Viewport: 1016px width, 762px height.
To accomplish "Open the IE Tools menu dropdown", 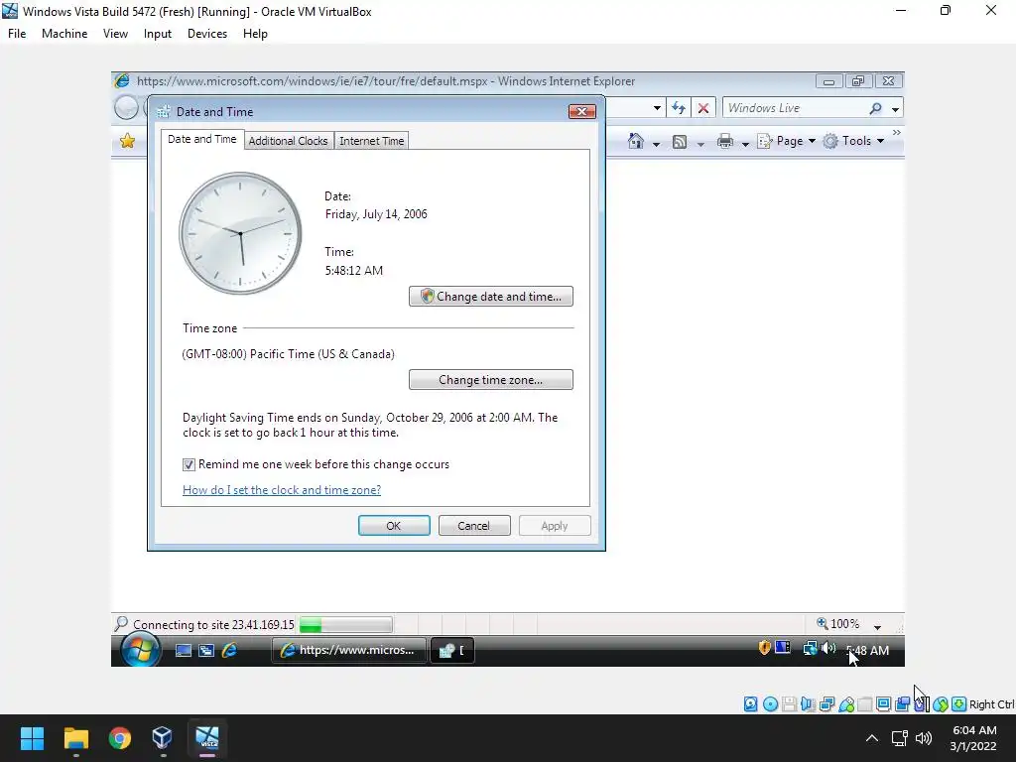I will click(x=854, y=141).
